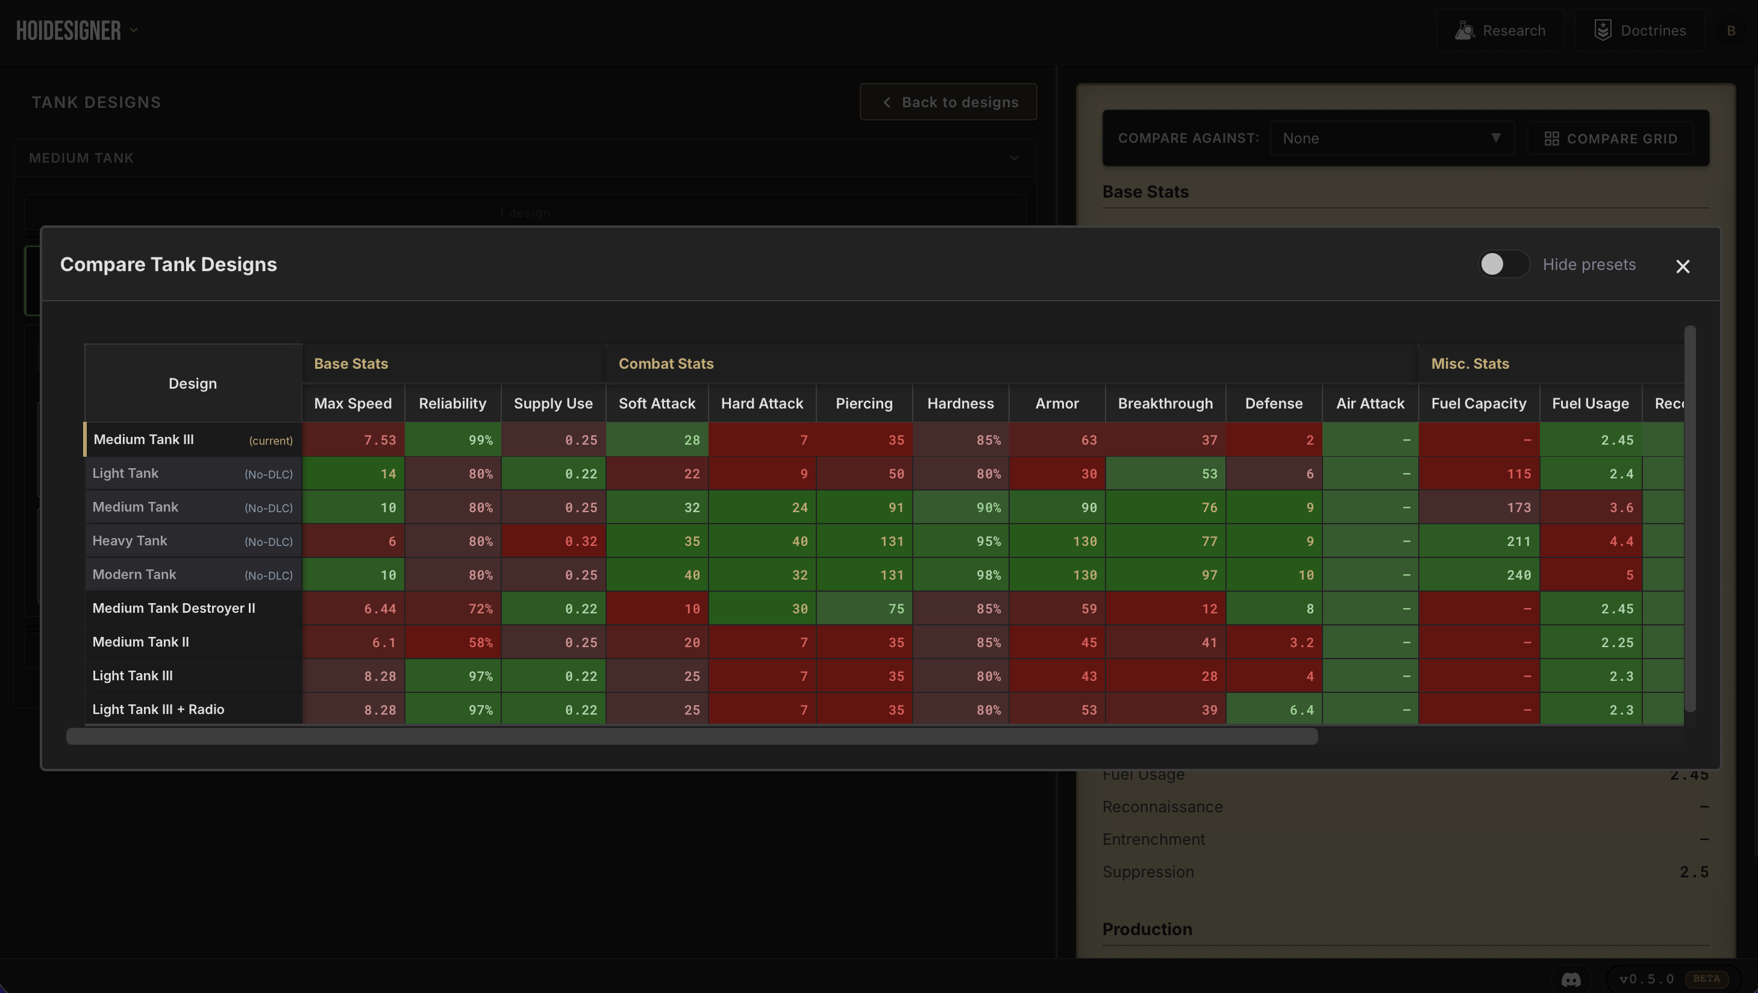Click Light Tank breakthrough value 53
Image resolution: width=1758 pixels, height=993 pixels.
(1166, 474)
